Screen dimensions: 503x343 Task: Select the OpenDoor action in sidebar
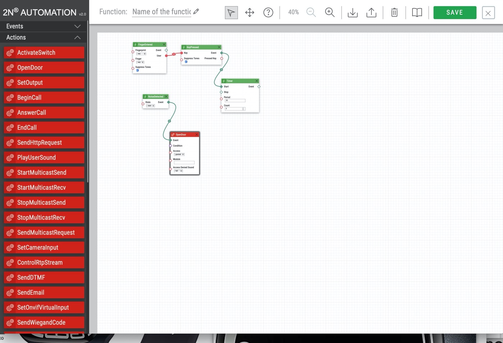point(44,68)
